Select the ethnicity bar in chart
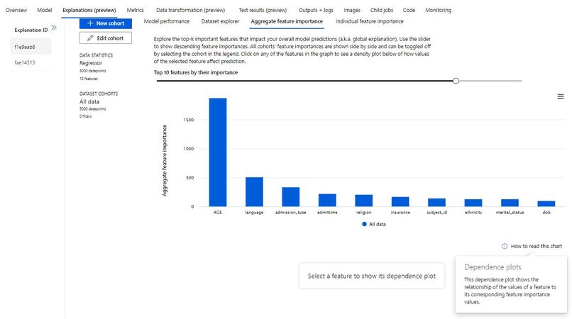Image resolution: width=572 pixels, height=319 pixels. 473,203
